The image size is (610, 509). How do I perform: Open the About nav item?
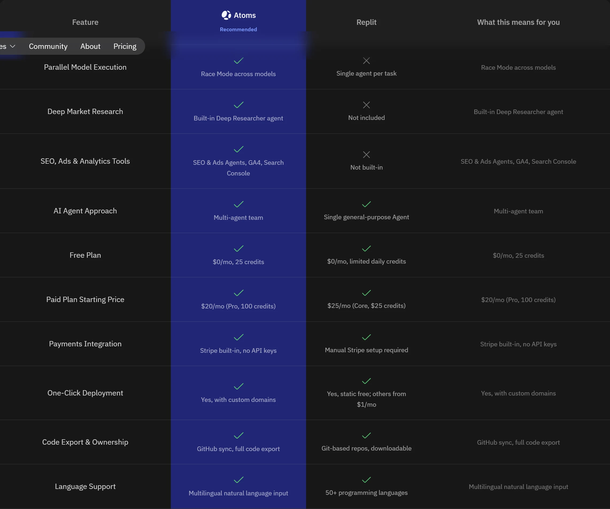pyautogui.click(x=90, y=46)
